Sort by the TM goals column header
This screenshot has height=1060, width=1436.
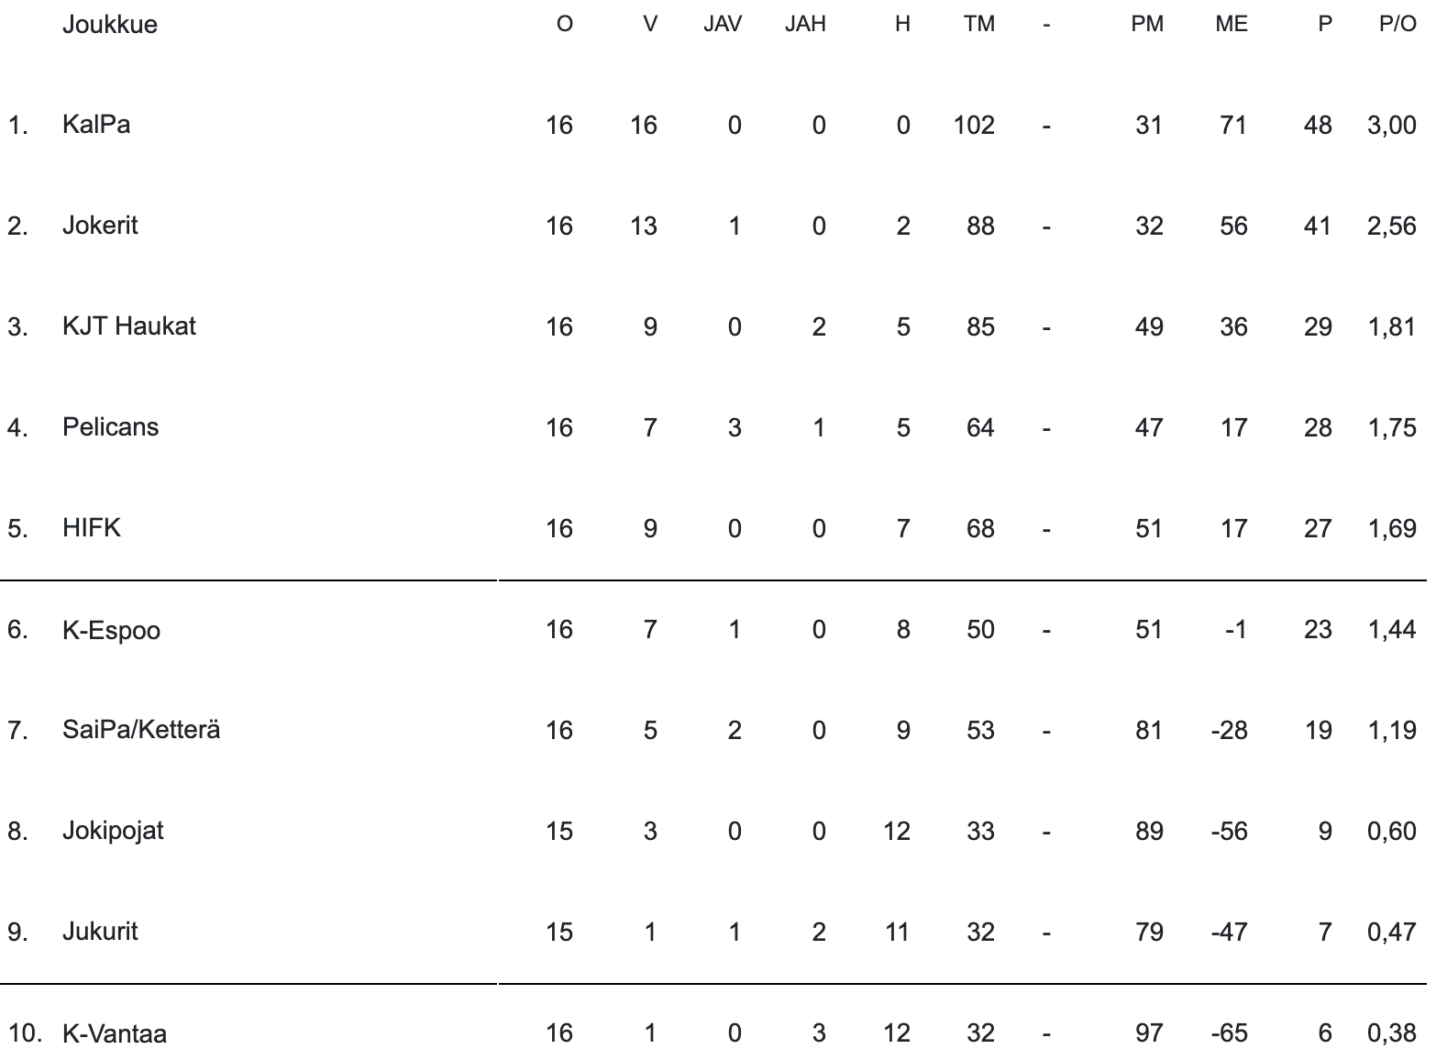coord(978,25)
